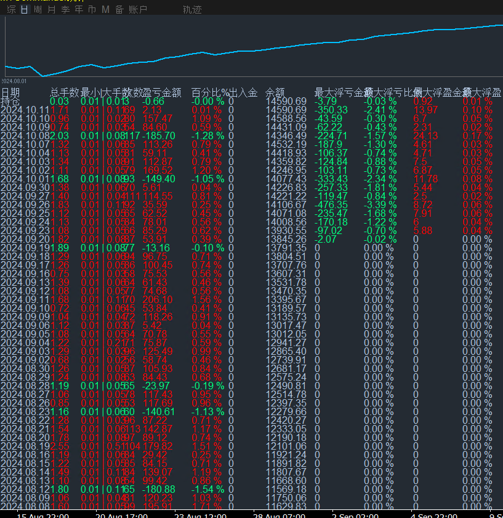Click the 总手数 column header
The image size is (503, 518).
click(x=65, y=92)
